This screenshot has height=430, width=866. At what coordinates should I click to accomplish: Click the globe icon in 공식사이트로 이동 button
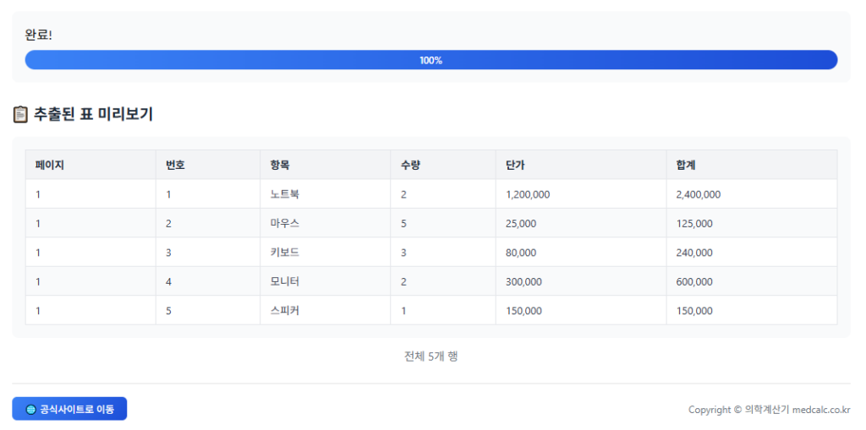click(x=31, y=410)
